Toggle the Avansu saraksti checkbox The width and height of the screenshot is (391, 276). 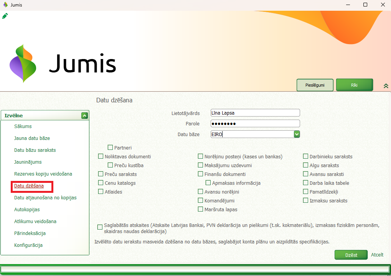(x=306, y=174)
